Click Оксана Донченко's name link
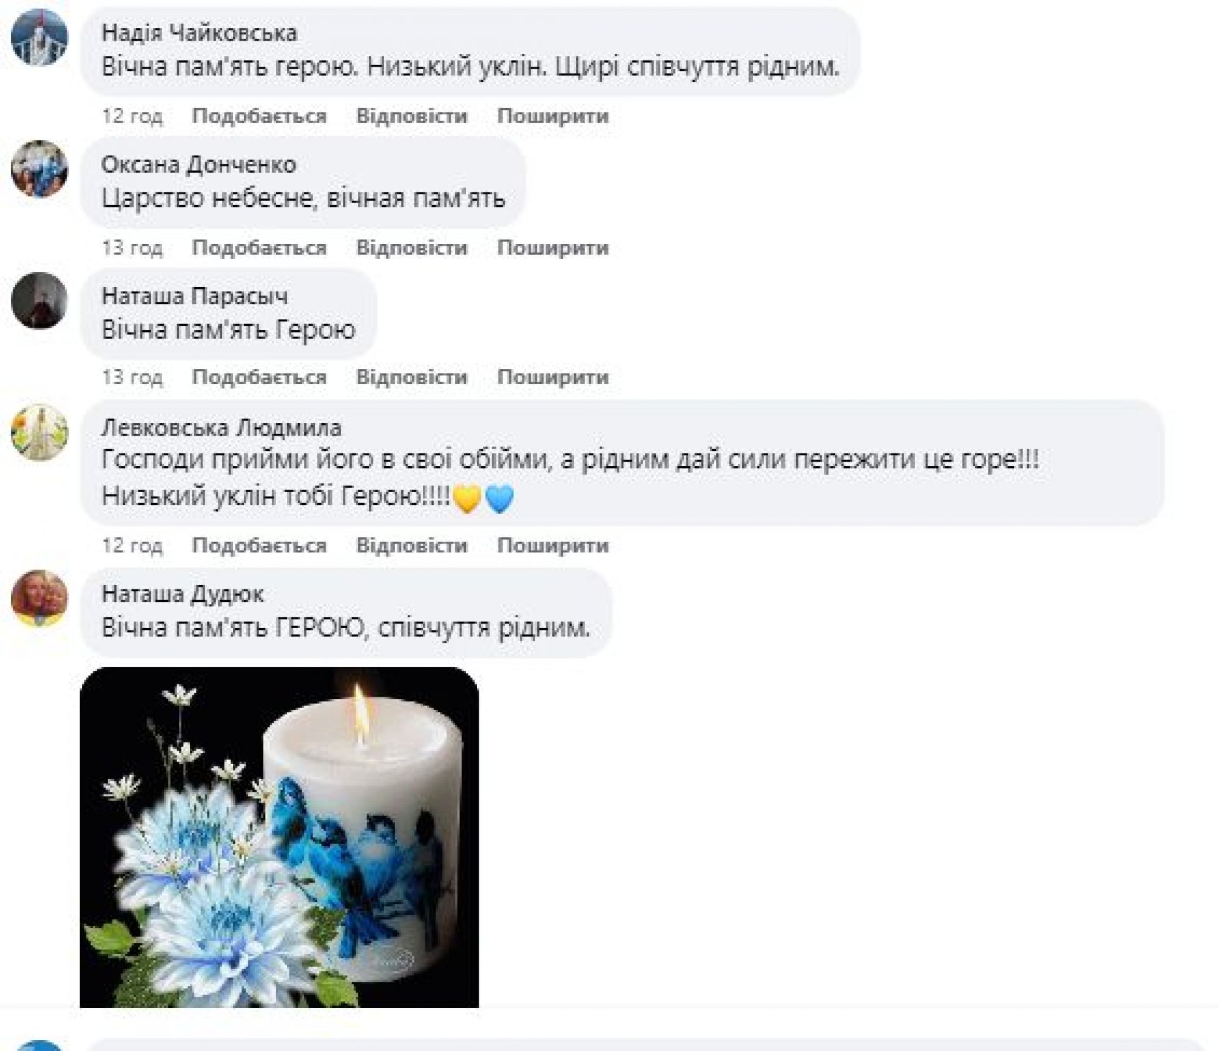Screen dimensions: 1219x1051 coord(199,165)
